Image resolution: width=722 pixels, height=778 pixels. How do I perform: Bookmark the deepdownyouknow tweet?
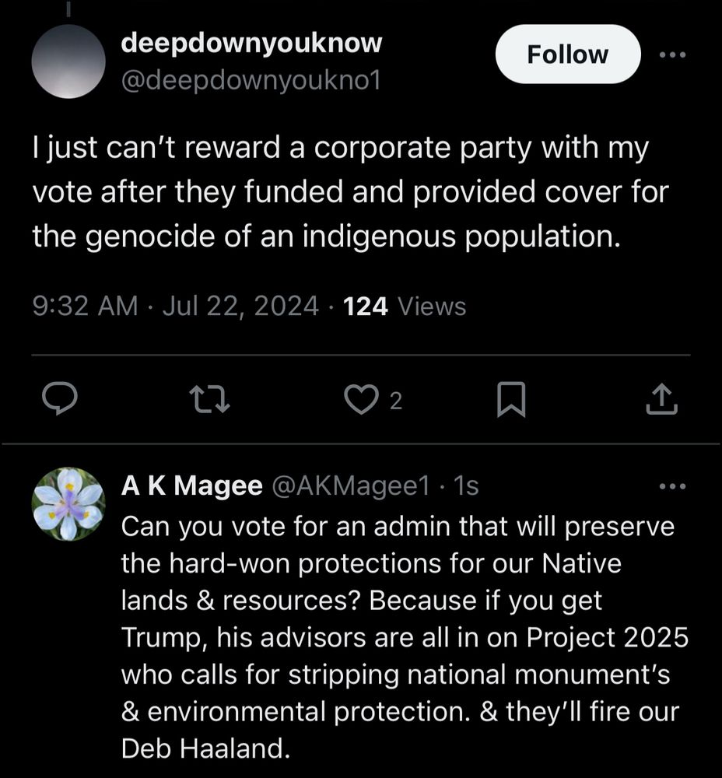pos(511,401)
